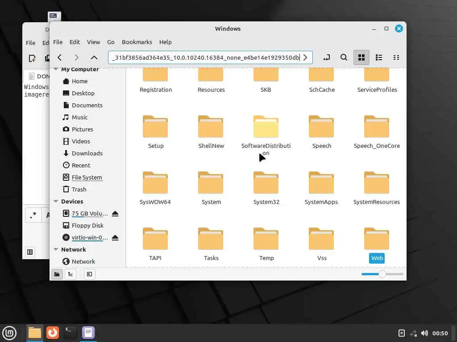457x342 pixels.
Task: Hide the sidebar with the toggle button
Action: 89,274
